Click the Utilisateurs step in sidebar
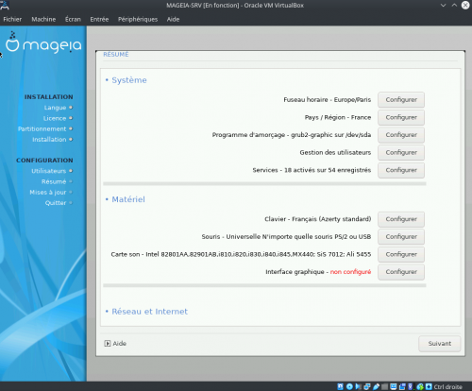Viewport: 472px width, 391px height. 49,171
